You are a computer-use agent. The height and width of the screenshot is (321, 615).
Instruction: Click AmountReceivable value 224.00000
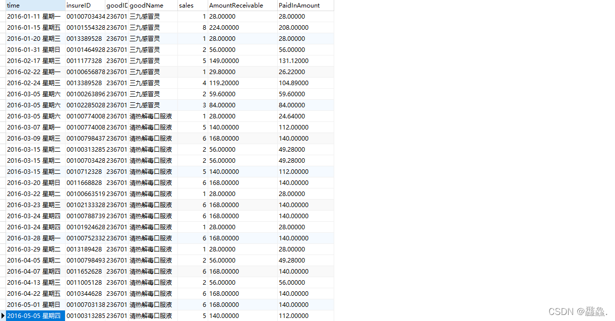tap(224, 28)
